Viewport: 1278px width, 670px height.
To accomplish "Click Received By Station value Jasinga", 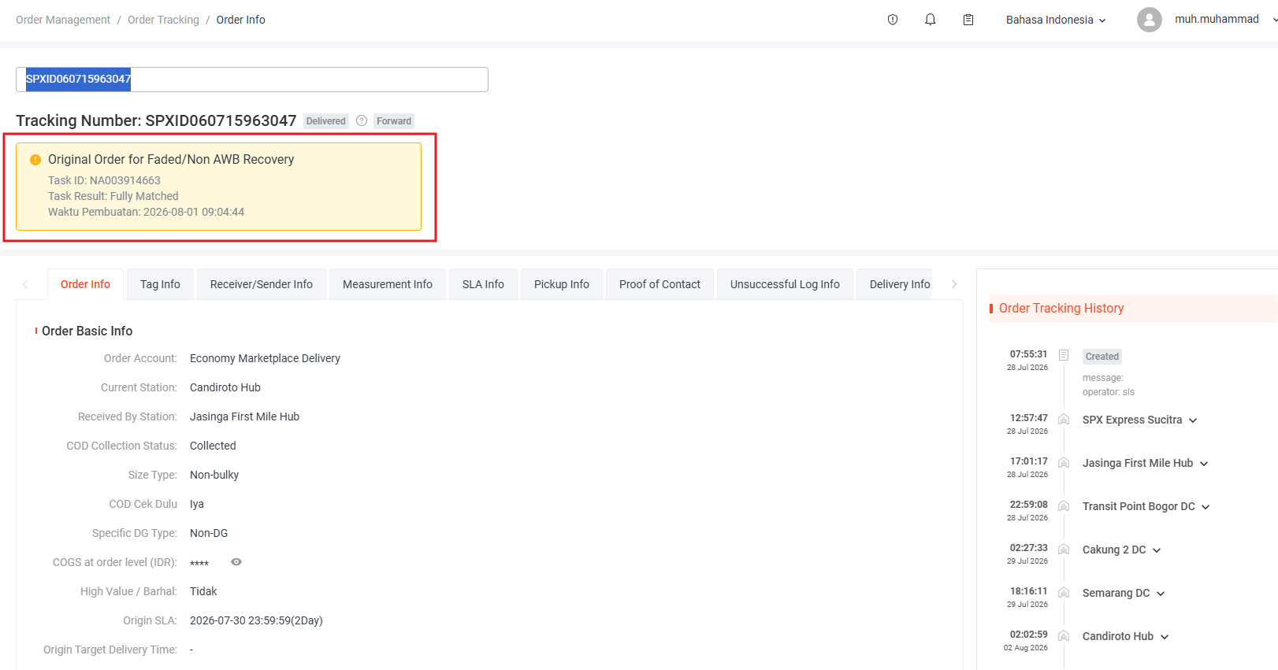I will (x=244, y=416).
